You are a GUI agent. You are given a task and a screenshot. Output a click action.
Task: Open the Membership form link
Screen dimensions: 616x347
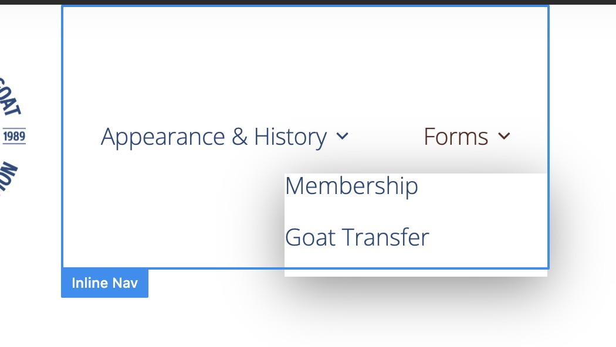coord(351,186)
